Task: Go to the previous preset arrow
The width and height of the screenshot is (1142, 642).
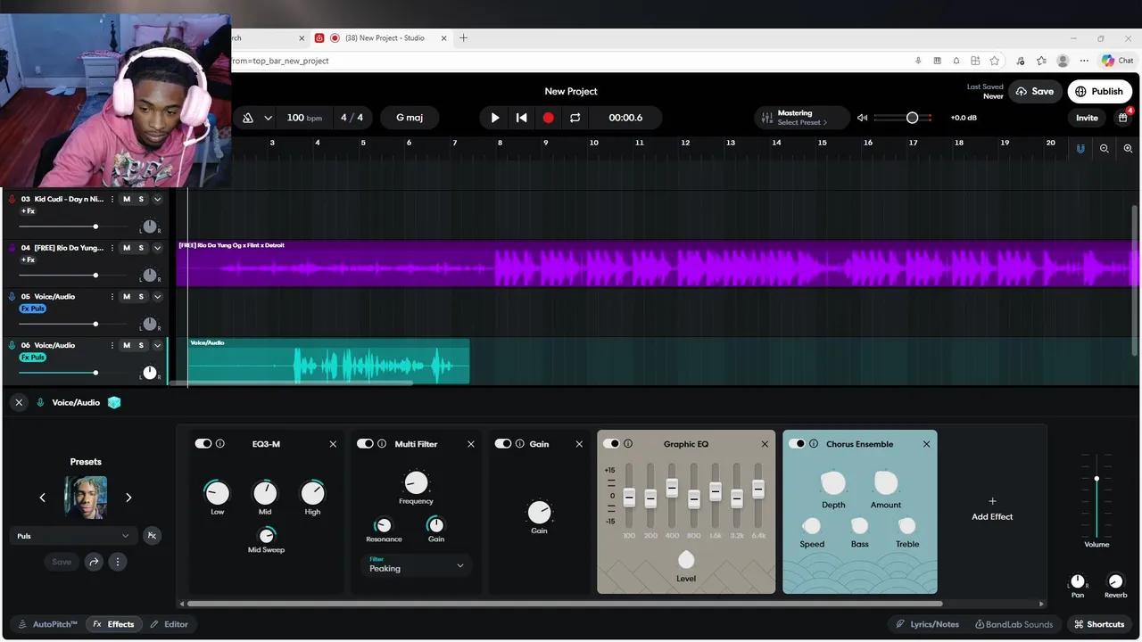Action: (x=42, y=498)
